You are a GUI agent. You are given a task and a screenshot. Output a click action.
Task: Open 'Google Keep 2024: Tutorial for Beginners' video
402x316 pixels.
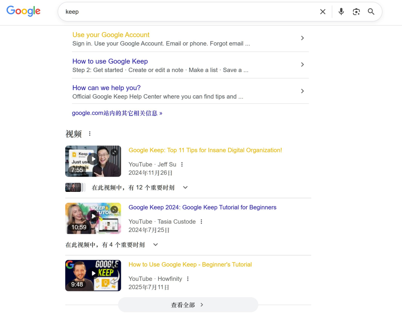point(203,207)
